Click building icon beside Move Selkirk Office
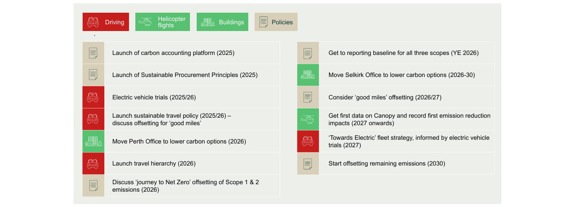Image resolution: width=578 pixels, height=207 pixels. tap(308, 75)
